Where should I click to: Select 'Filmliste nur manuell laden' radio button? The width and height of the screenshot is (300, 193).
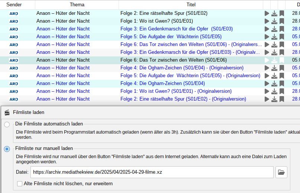(x=7, y=149)
